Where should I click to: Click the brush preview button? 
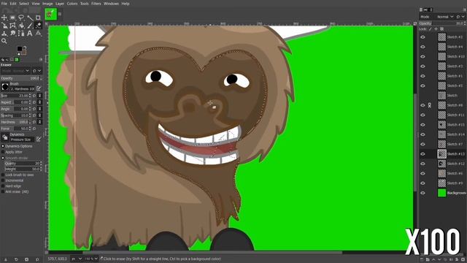pyautogui.click(x=5, y=87)
